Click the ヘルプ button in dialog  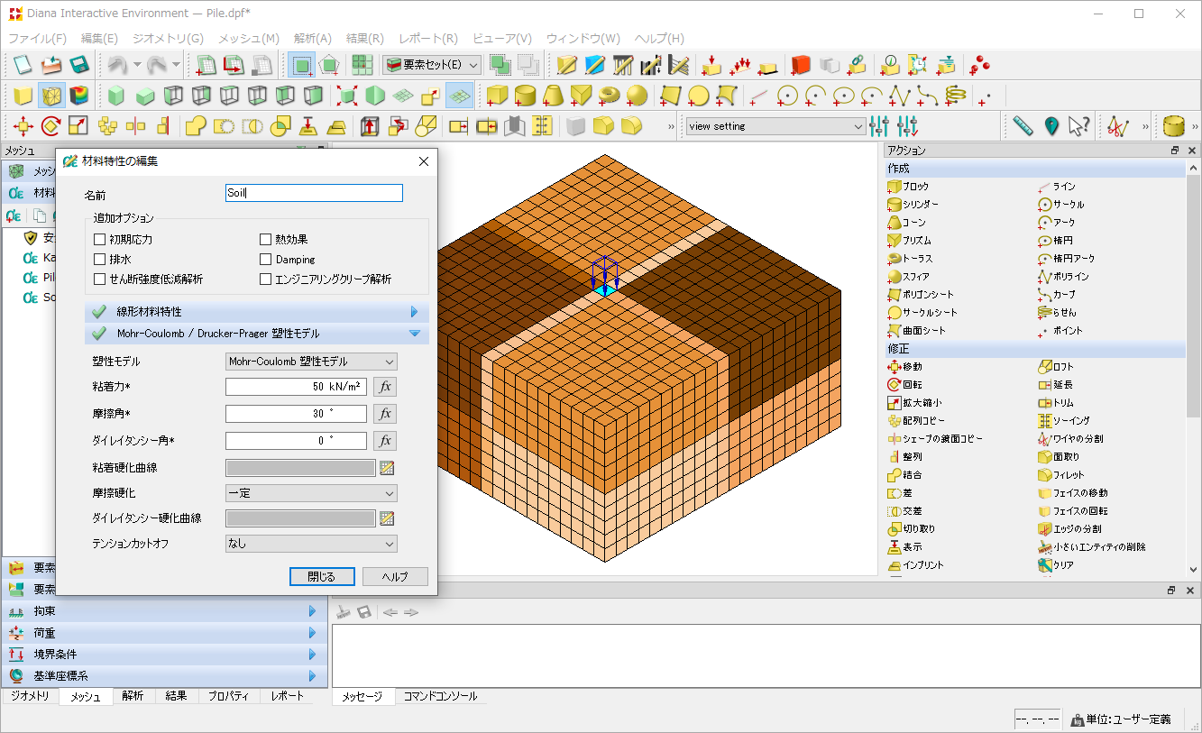[x=395, y=577]
